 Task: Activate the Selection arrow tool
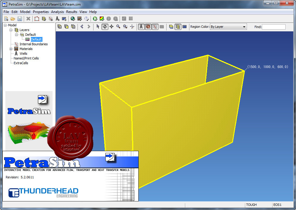(98, 27)
